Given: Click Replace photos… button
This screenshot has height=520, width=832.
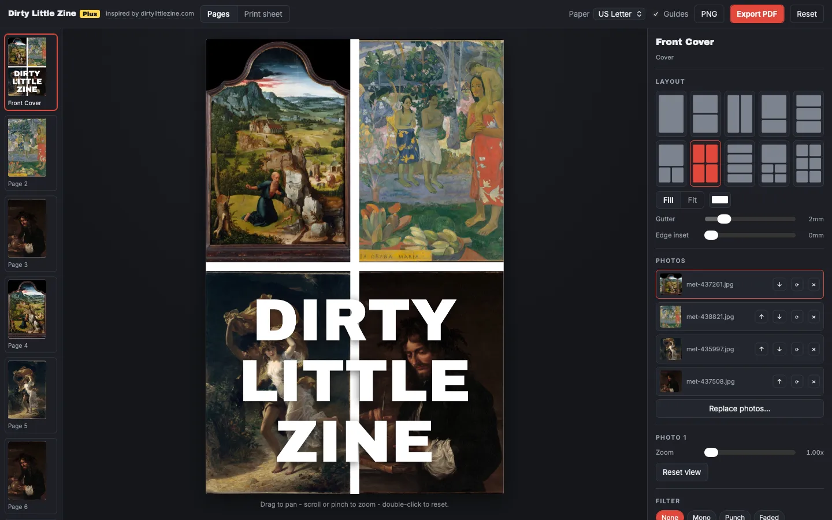Looking at the screenshot, I should tap(740, 408).
